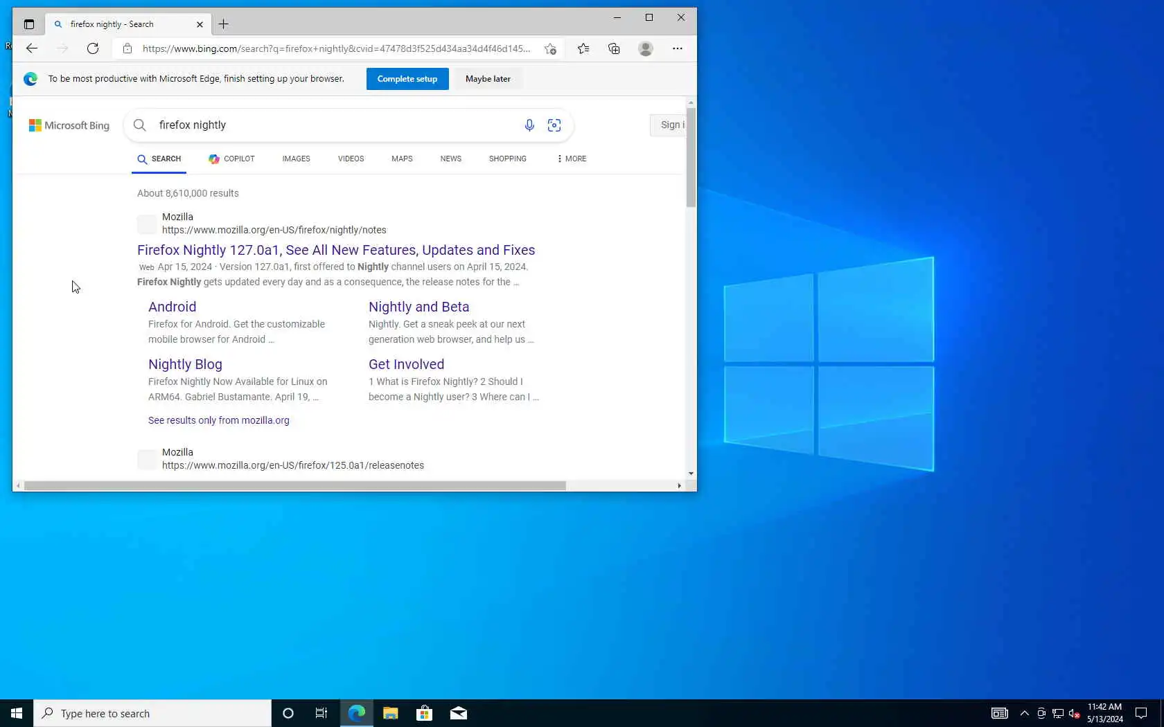
Task: Open the Nightly Blog link
Action: (185, 364)
